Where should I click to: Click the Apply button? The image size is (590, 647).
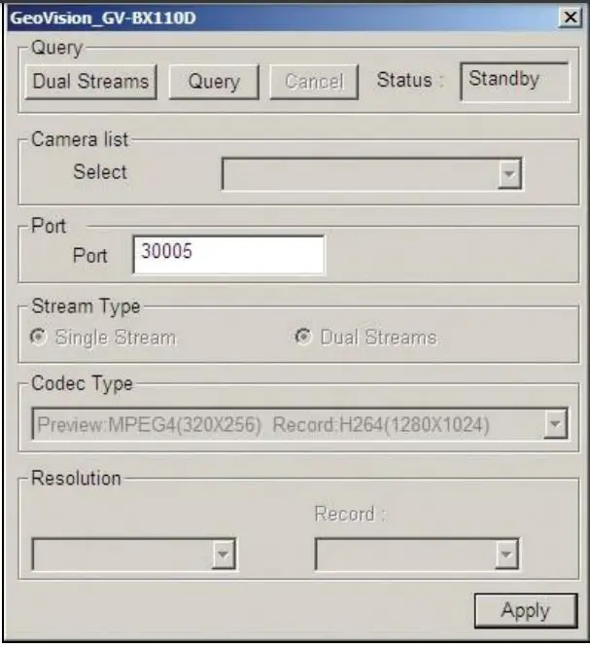tap(526, 611)
